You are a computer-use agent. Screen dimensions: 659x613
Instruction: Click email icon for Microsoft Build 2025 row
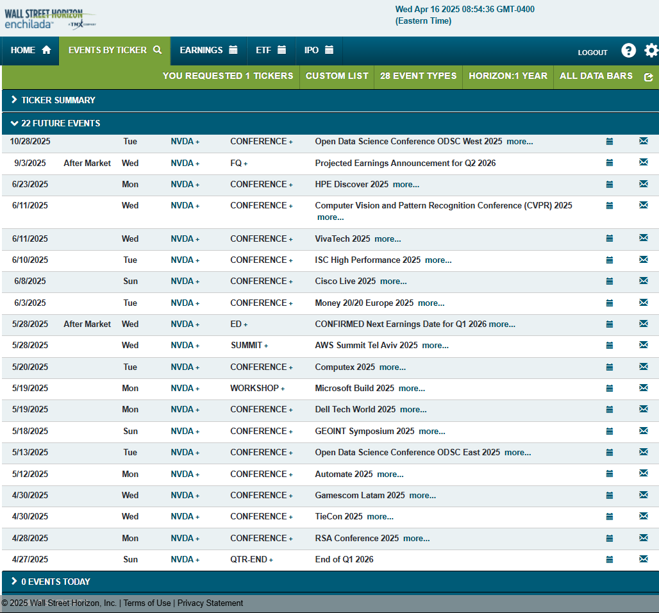point(644,388)
